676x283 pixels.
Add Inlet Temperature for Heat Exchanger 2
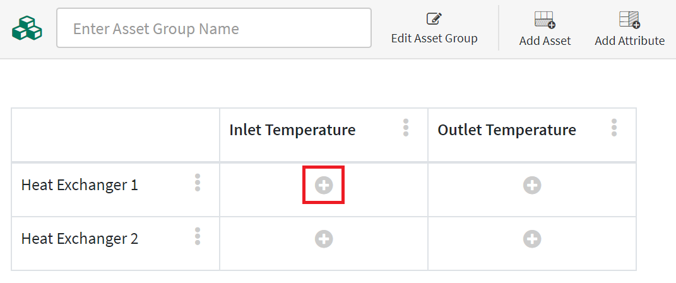coord(324,239)
